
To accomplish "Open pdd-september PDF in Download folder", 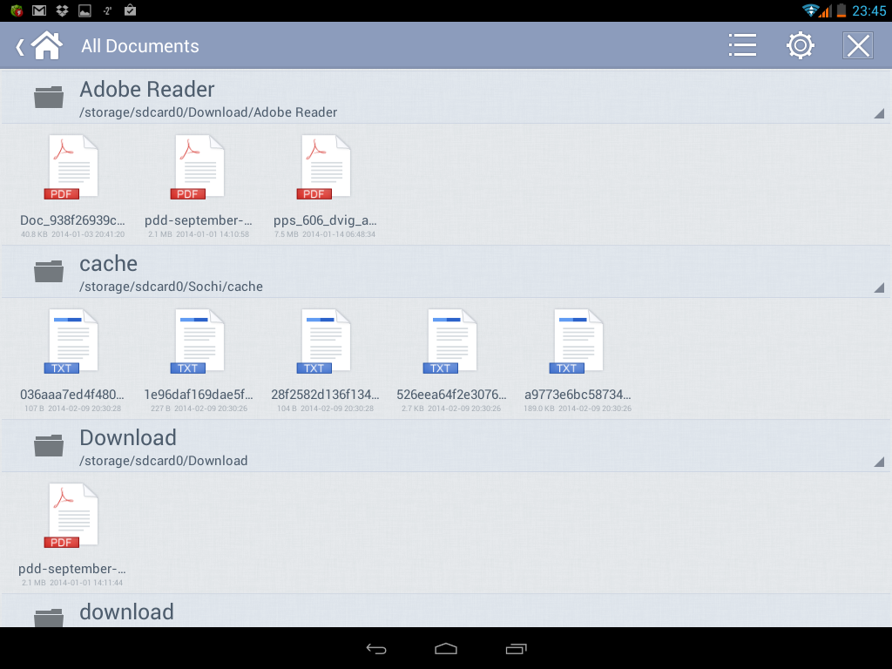I will [72, 534].
